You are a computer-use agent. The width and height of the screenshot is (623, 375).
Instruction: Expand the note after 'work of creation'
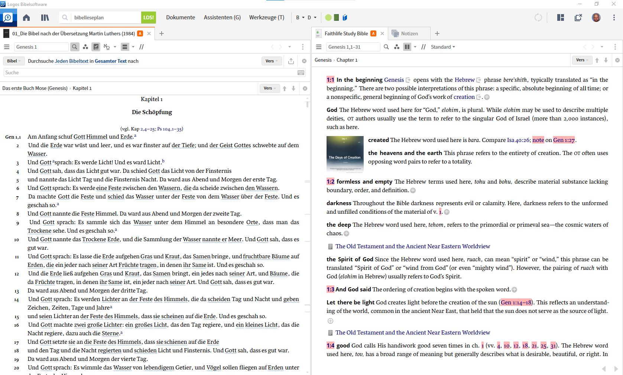point(487,97)
